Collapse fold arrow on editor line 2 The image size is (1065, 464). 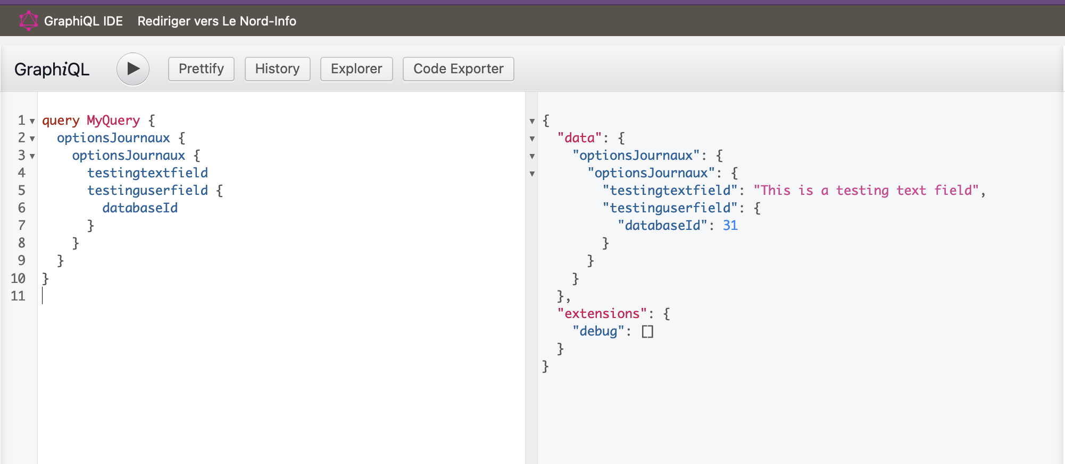[32, 139]
